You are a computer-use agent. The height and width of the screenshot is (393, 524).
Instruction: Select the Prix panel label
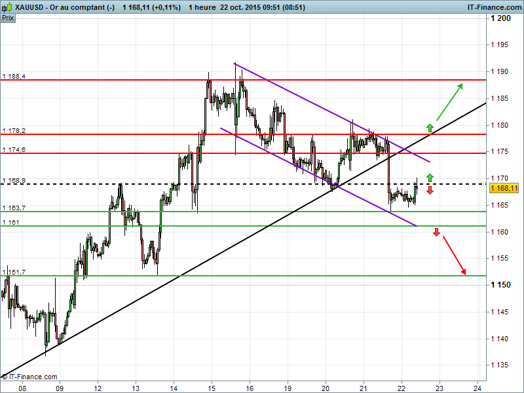point(8,18)
